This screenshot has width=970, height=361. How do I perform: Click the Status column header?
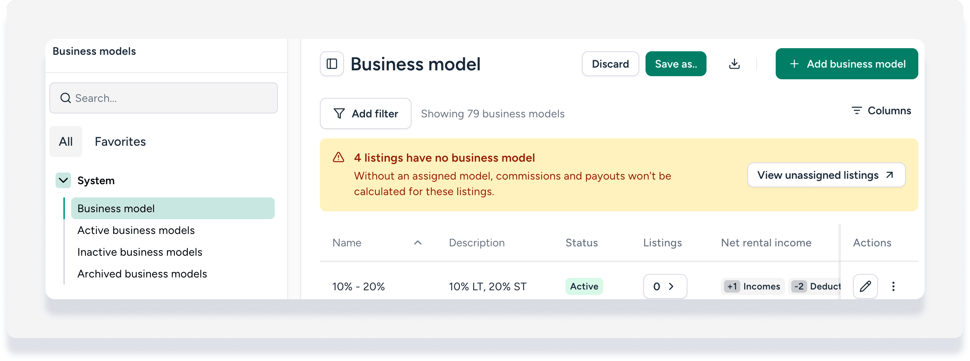(582, 243)
